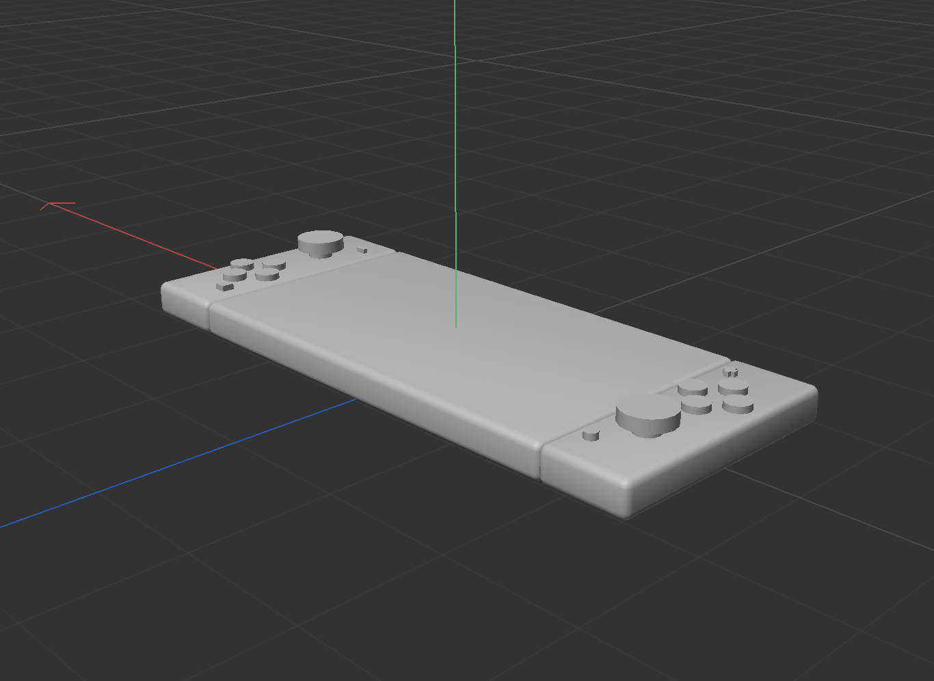Click the small capture button on the left Joy-Con
The image size is (934, 681).
[x=224, y=286]
